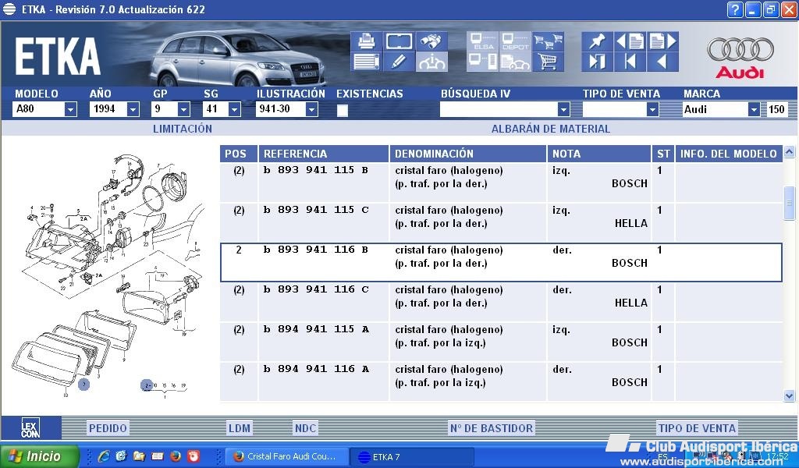Open the binoculars search tool
This screenshot has height=468, width=799.
pyautogui.click(x=431, y=41)
